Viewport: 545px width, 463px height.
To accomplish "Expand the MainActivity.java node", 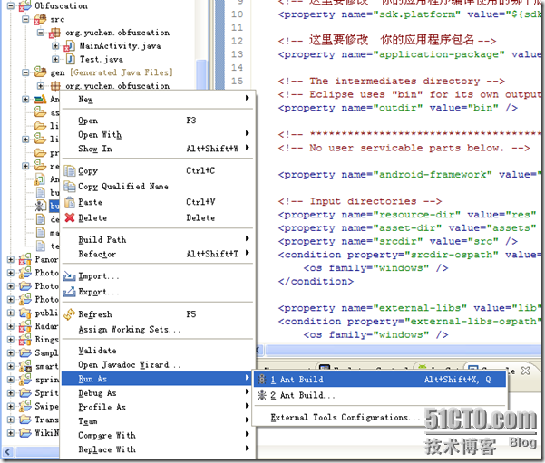I will [x=55, y=46].
